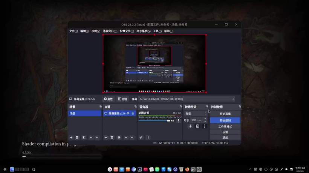Open the 文件(F) menu
The image size is (309, 173).
pos(73,31)
